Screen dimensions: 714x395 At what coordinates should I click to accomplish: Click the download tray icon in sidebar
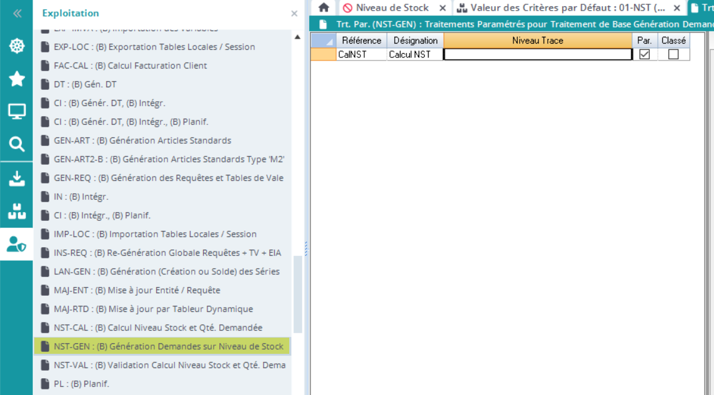pyautogui.click(x=17, y=178)
